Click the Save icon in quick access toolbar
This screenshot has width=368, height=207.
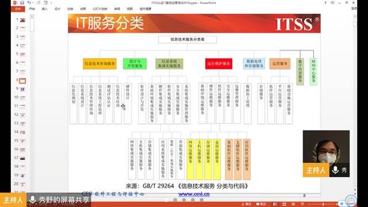click(22, 2)
